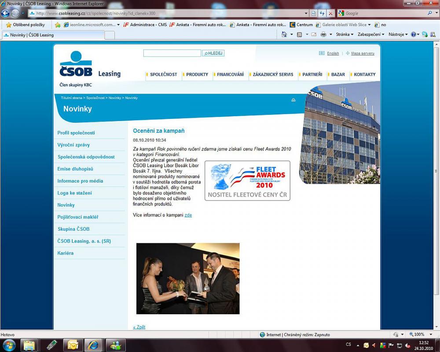Click the Google search magnifier icon
440x352 pixels.
[430, 13]
